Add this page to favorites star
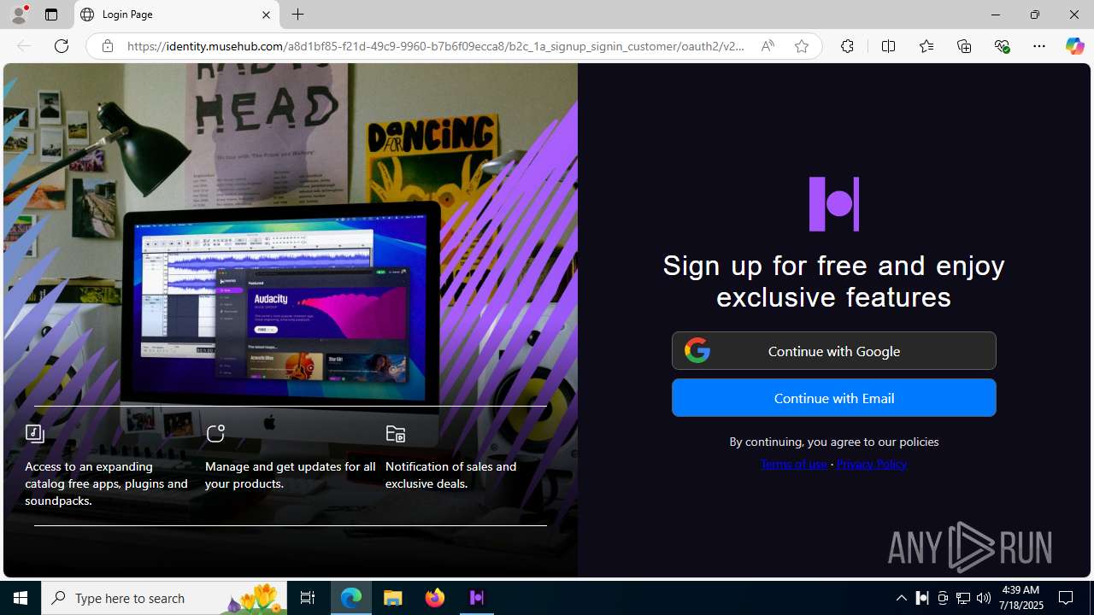Image resolution: width=1094 pixels, height=615 pixels. click(x=802, y=46)
